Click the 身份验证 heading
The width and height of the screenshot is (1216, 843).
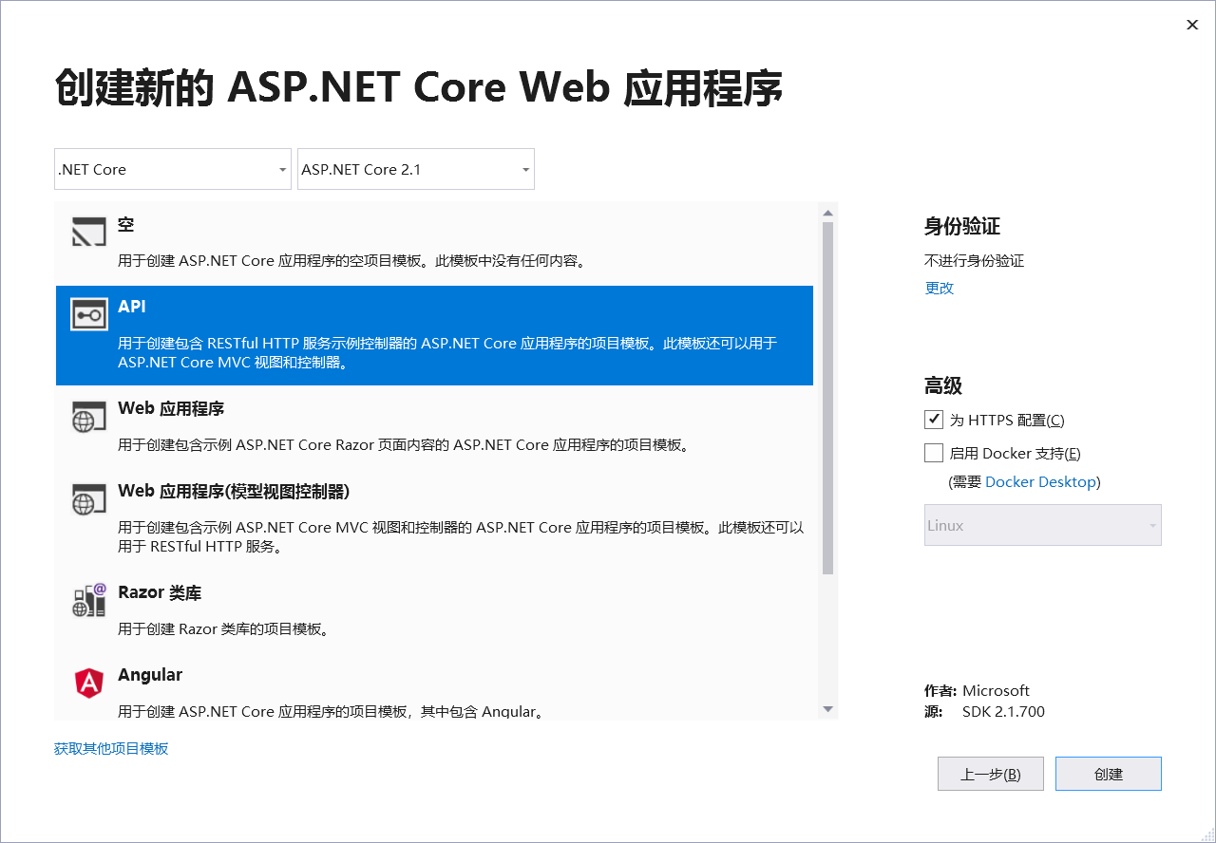(962, 226)
